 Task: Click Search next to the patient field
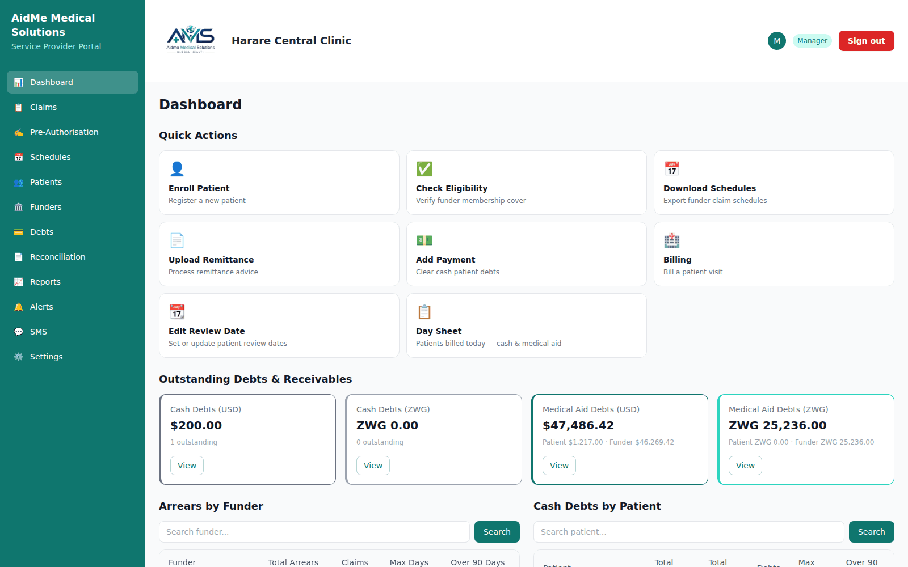pyautogui.click(x=872, y=532)
